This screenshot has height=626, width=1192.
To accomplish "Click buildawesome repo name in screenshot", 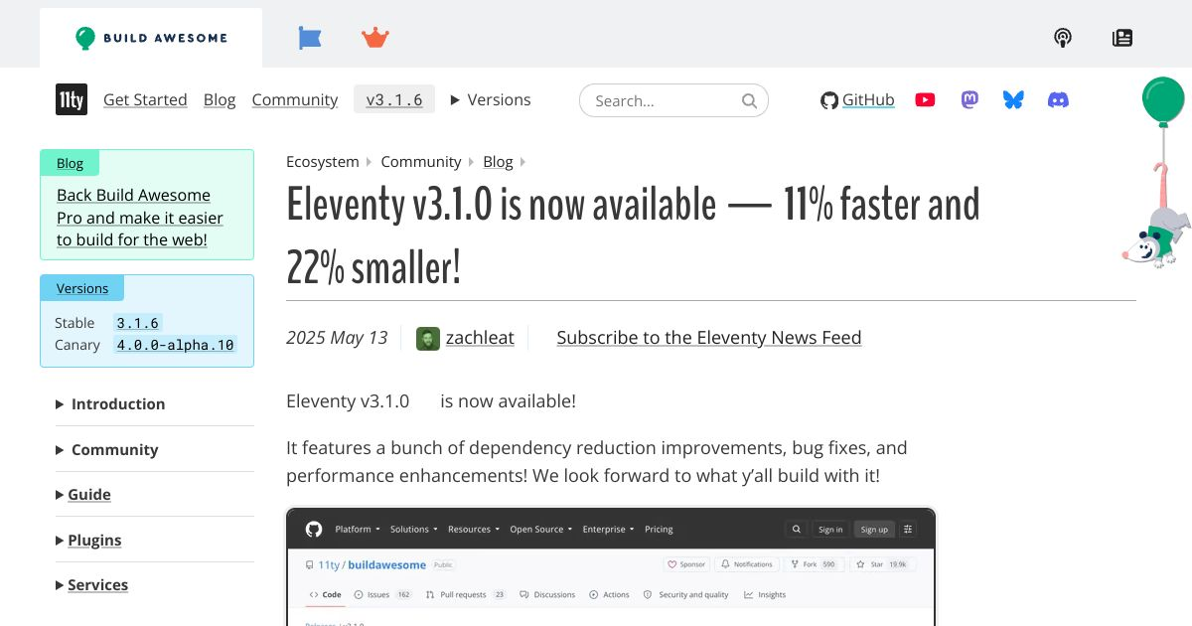I will [x=387, y=564].
